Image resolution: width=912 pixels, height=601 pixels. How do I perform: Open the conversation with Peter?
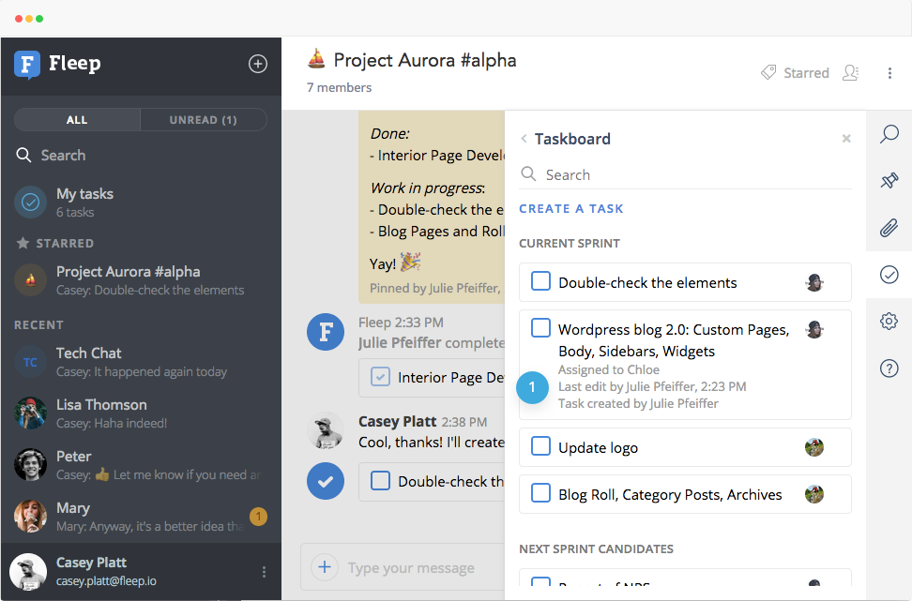[141, 465]
